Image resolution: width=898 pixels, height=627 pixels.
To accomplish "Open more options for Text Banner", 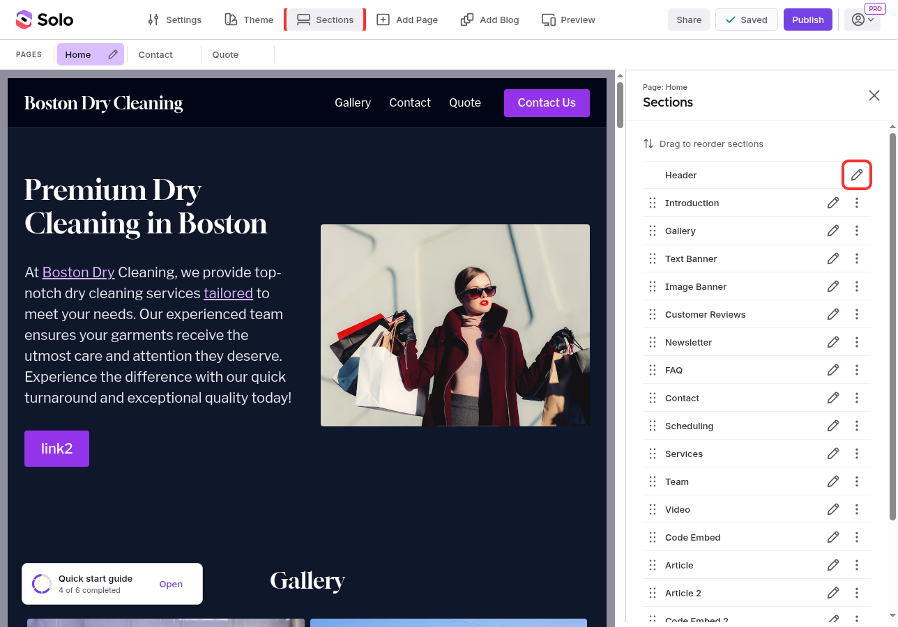I will click(x=857, y=258).
